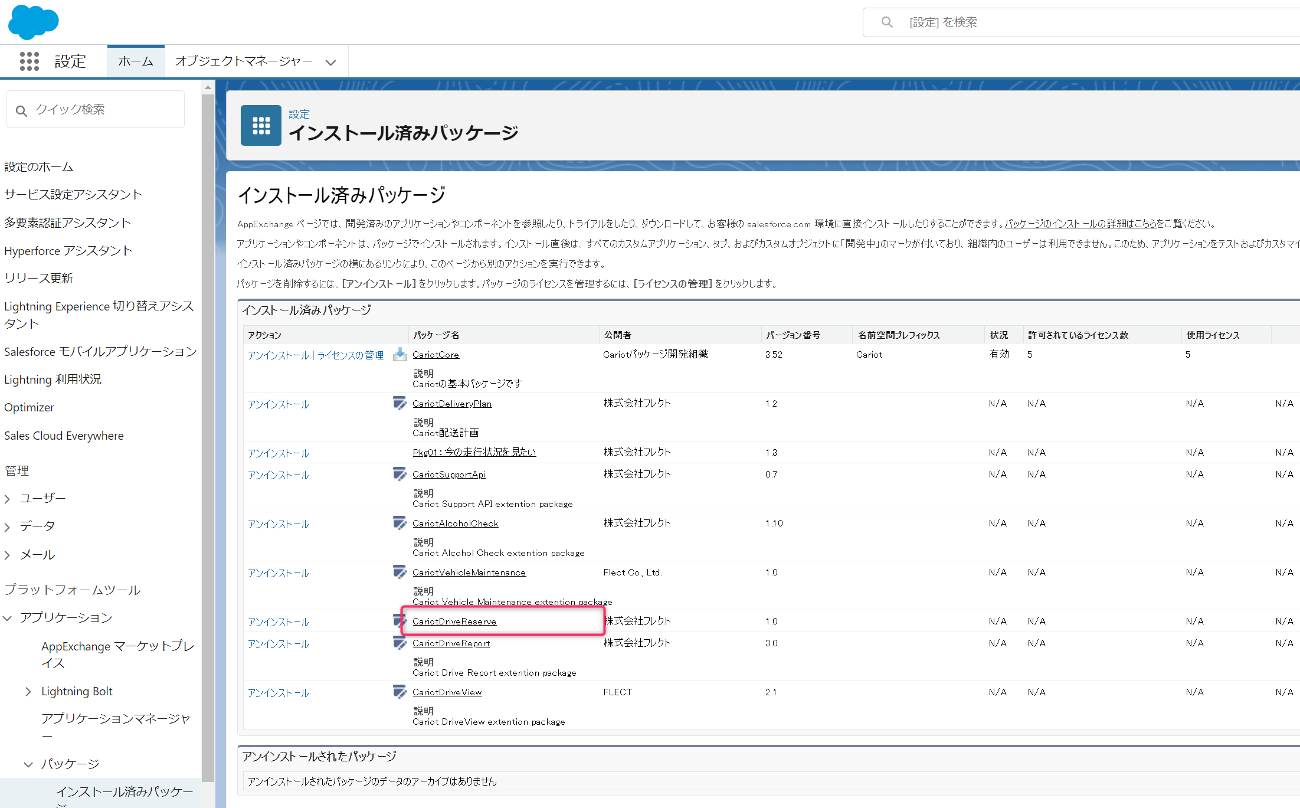Viewport: 1300px width, 808px height.
Task: Click the magnifier icon in the setup search bar
Action: [x=887, y=22]
